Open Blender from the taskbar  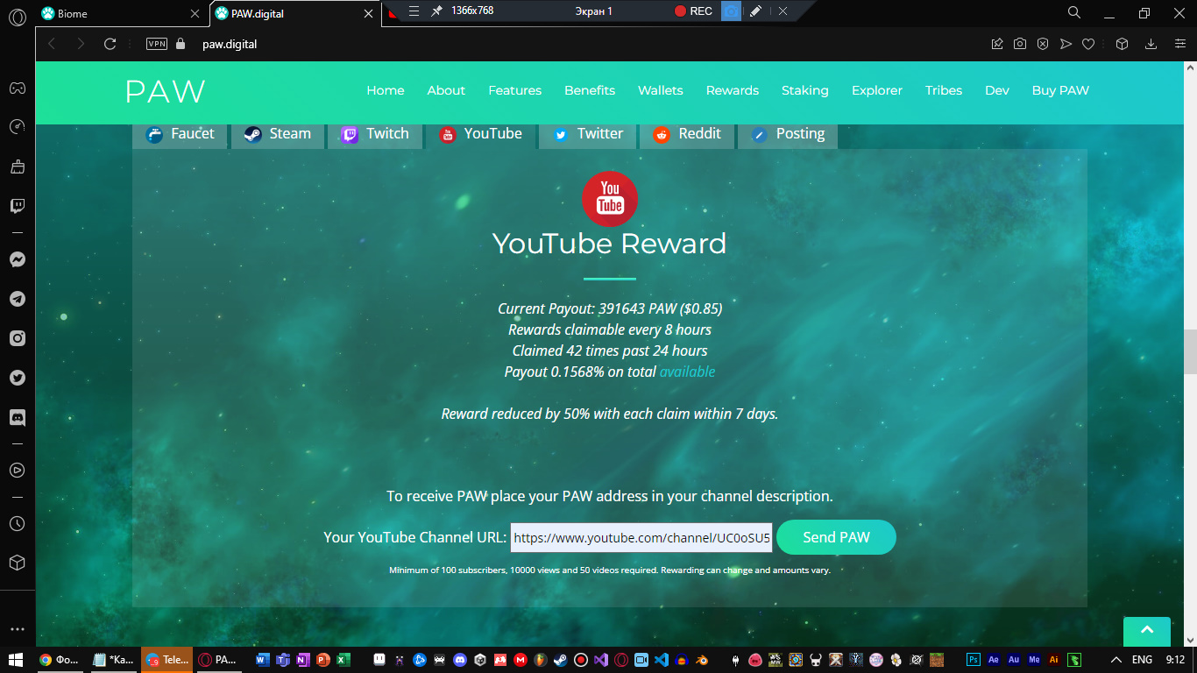[702, 660]
